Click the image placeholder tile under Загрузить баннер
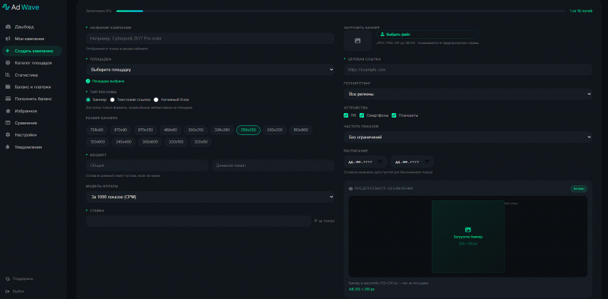The height and width of the screenshot is (299, 608). tap(357, 41)
